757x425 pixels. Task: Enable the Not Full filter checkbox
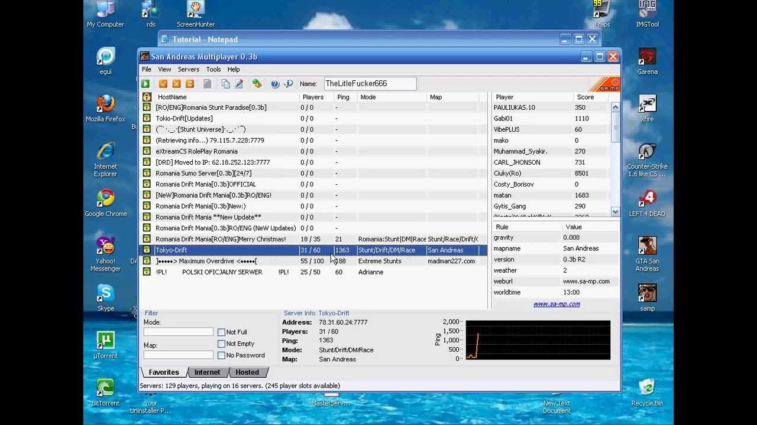coord(221,332)
